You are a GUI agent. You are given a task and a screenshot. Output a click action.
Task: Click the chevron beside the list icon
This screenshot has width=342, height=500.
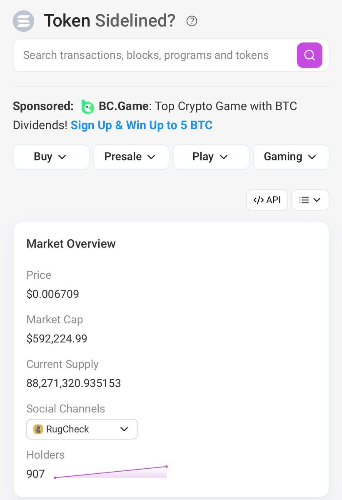click(317, 200)
